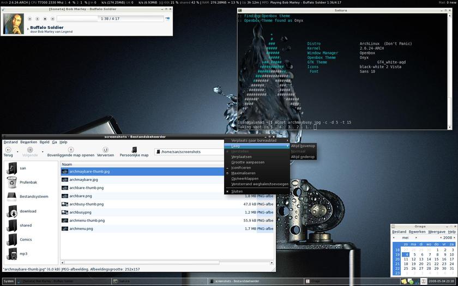Expand the Buffalo Soldier details arrow
This screenshot has height=286, width=458.
(28, 28)
